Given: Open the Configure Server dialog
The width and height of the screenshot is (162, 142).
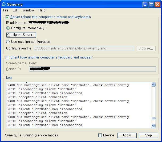Looking at the screenshot, I should coord(21,35).
